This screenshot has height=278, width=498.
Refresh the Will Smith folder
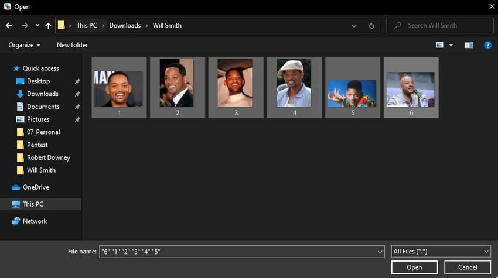371,26
